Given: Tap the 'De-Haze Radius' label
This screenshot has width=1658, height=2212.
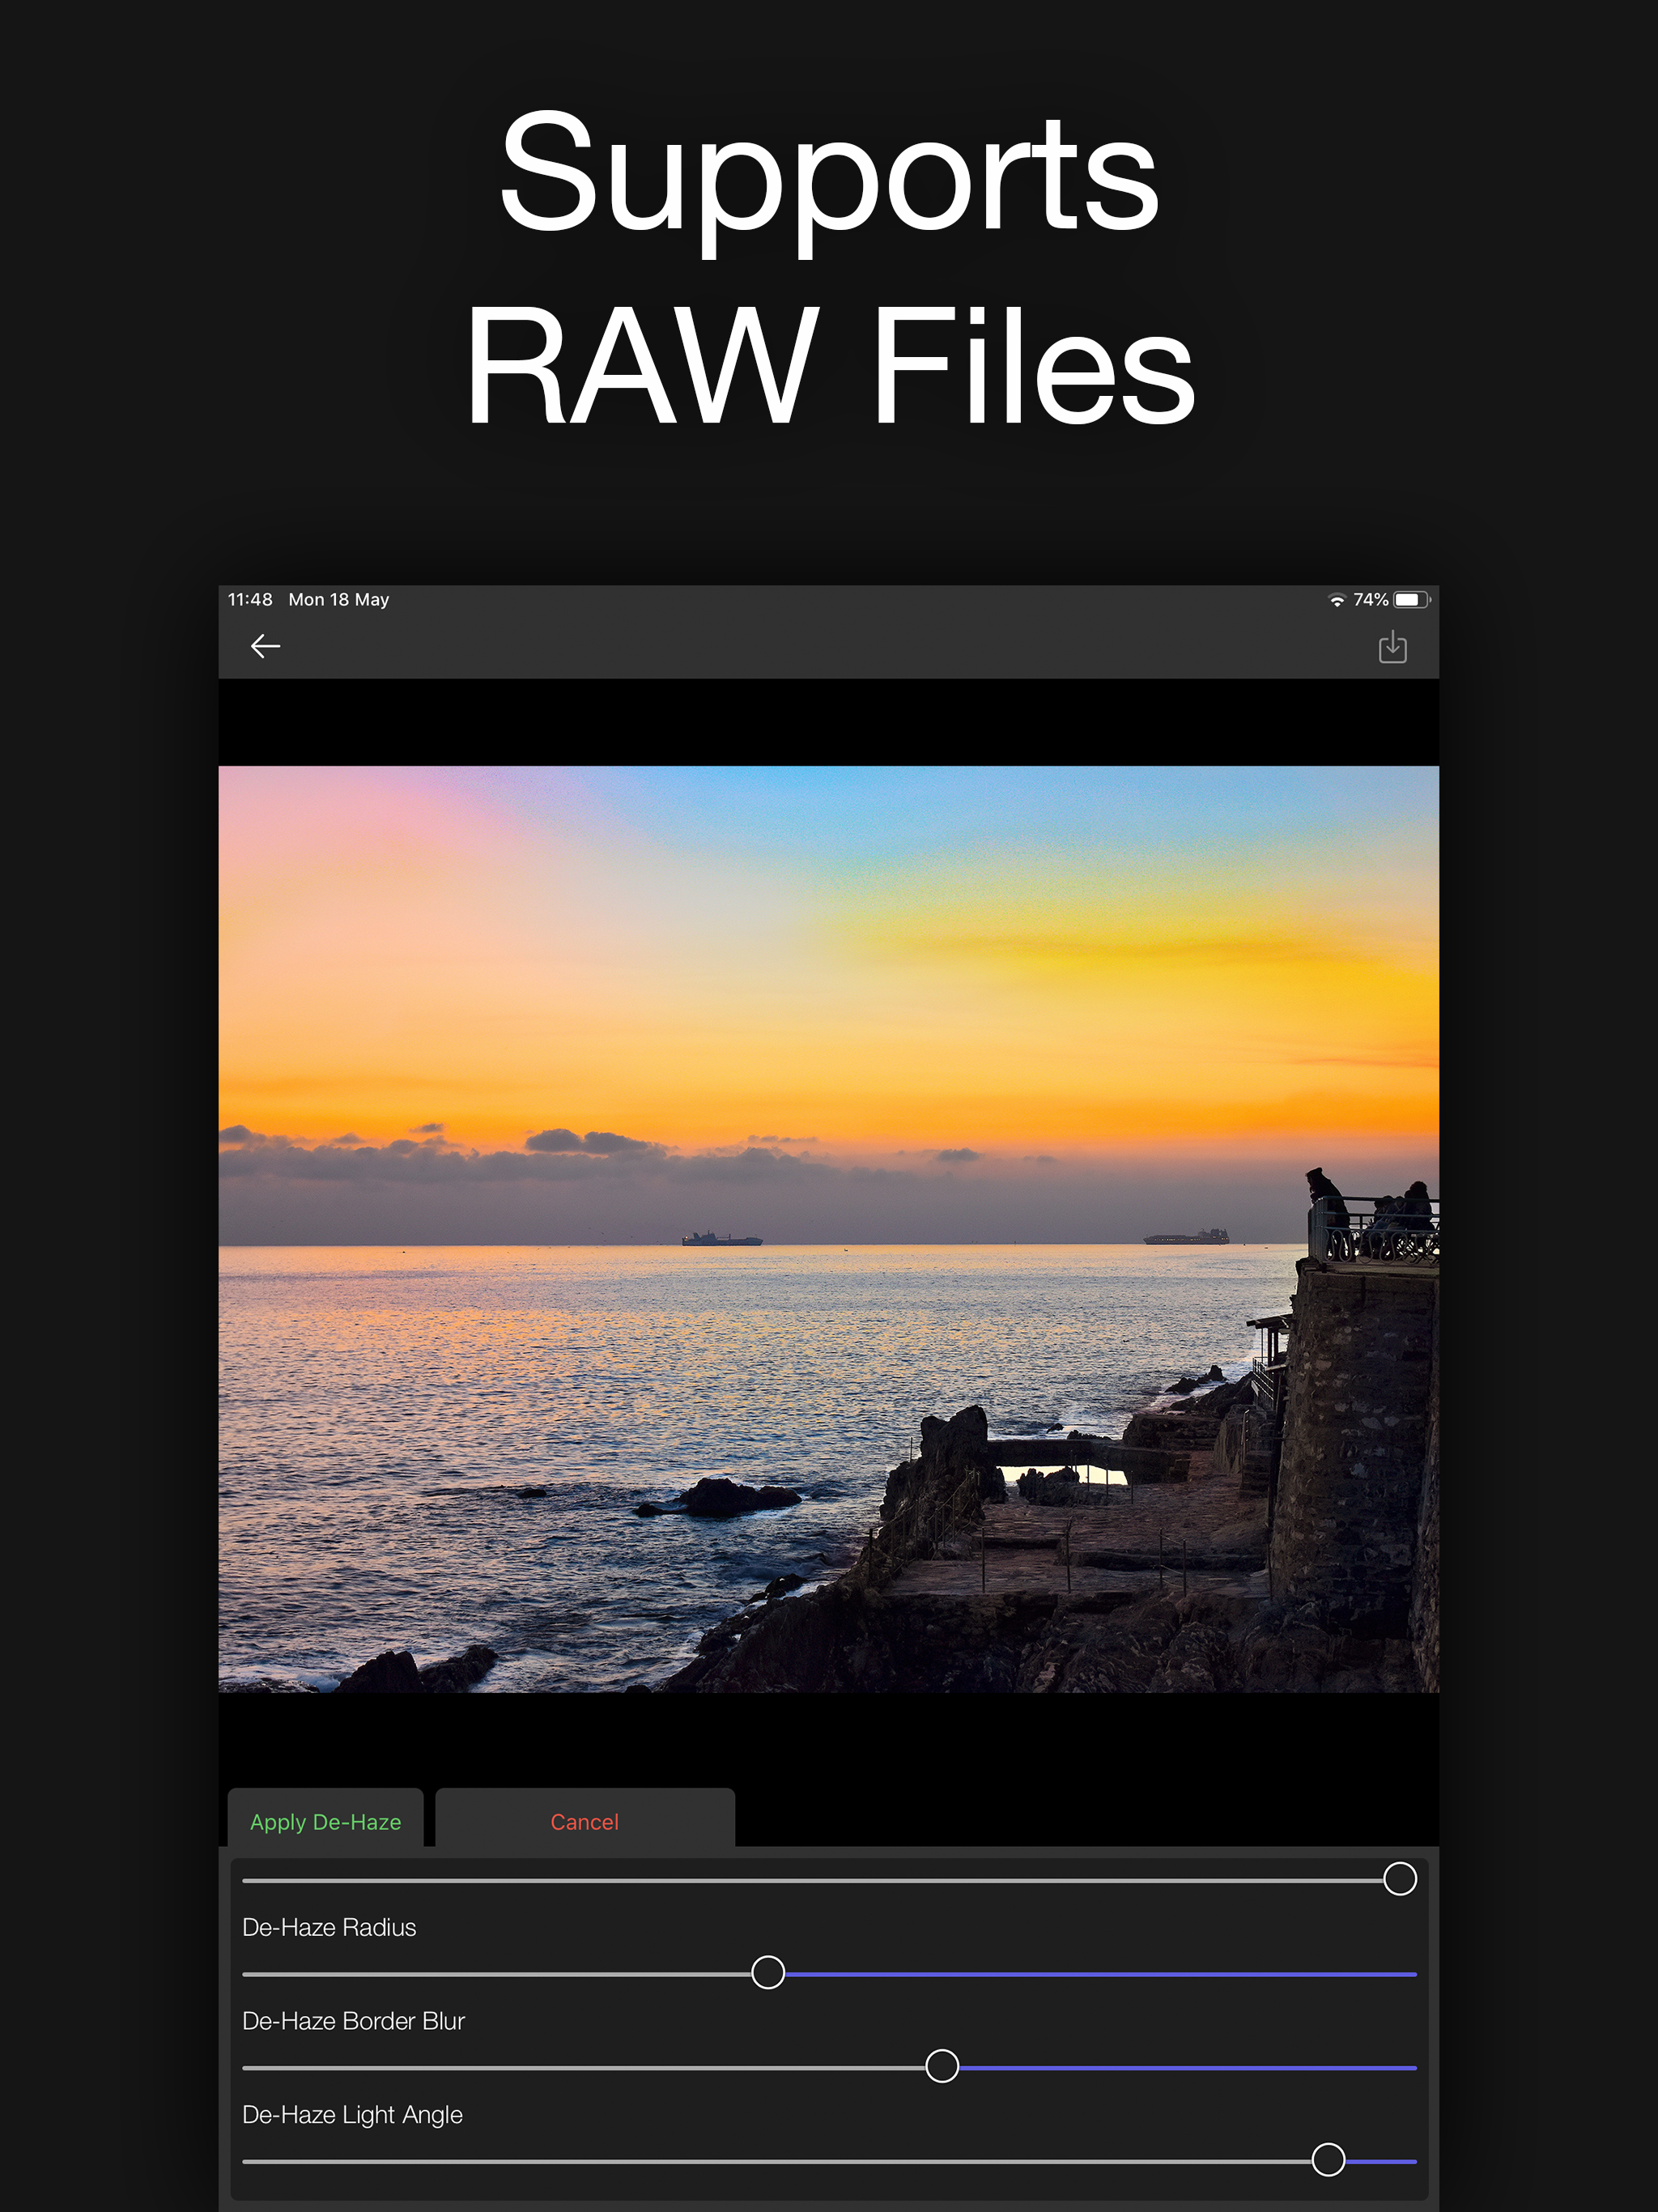Looking at the screenshot, I should [329, 1927].
